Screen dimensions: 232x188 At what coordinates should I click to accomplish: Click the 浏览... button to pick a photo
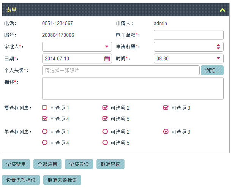click(x=212, y=70)
